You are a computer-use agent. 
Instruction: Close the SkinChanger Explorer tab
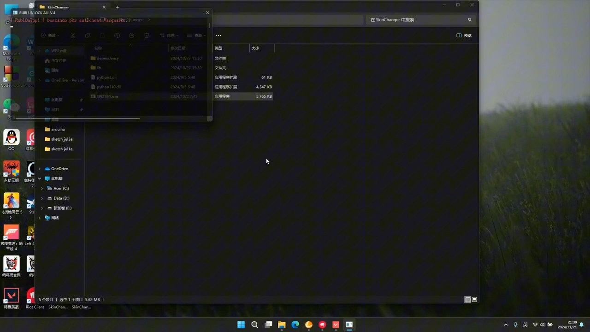pos(104,7)
